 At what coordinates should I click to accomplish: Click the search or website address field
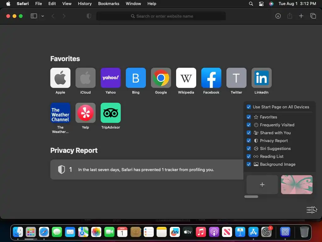161,16
